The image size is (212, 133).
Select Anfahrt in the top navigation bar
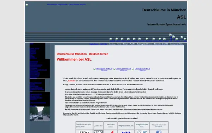pyautogui.click(x=132, y=44)
